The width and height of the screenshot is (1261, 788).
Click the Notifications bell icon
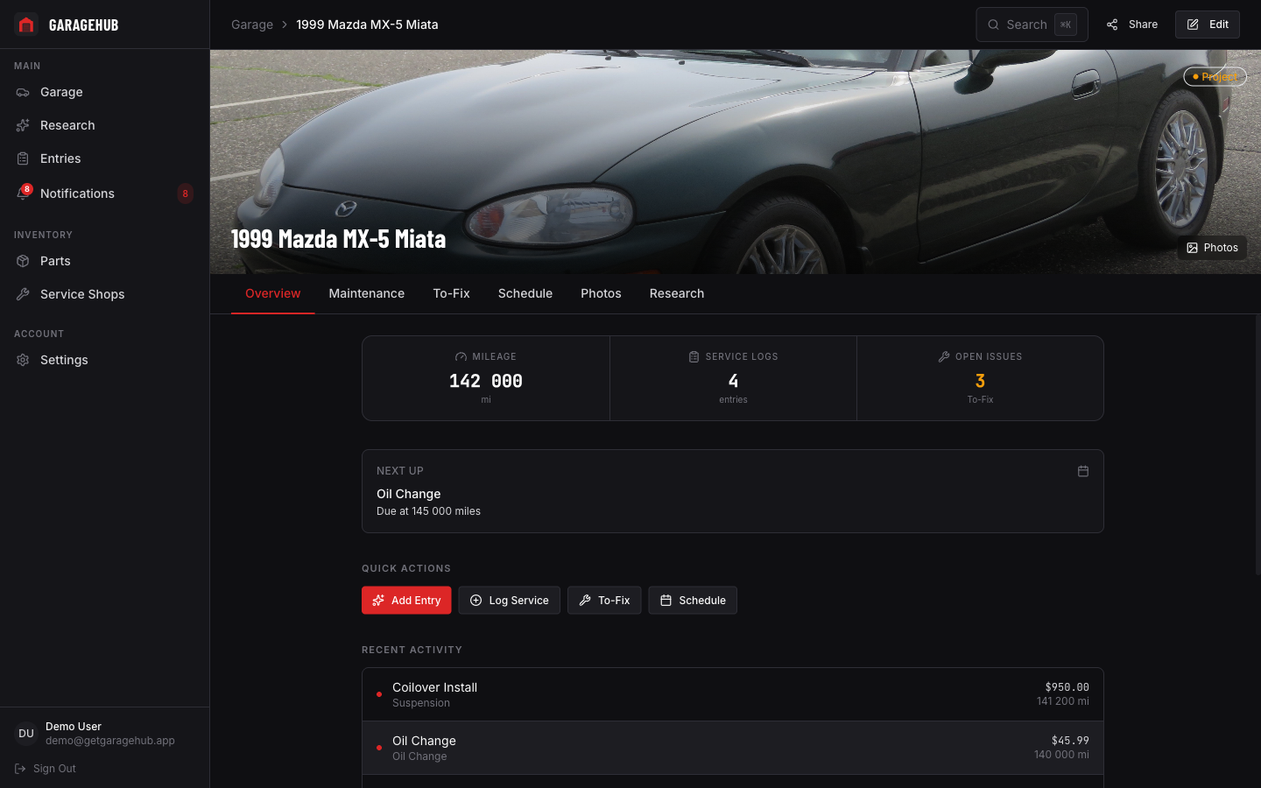[23, 193]
